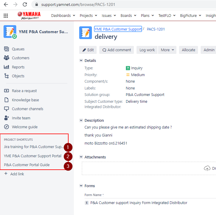Open the YME P&A Customer Support breadcrumb link
Screen dimensions: 216x215
coord(118,29)
